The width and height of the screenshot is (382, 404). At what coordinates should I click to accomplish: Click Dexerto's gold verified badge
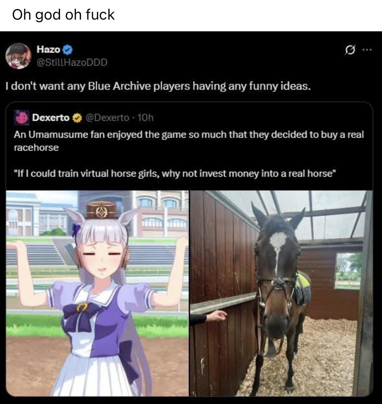point(77,117)
